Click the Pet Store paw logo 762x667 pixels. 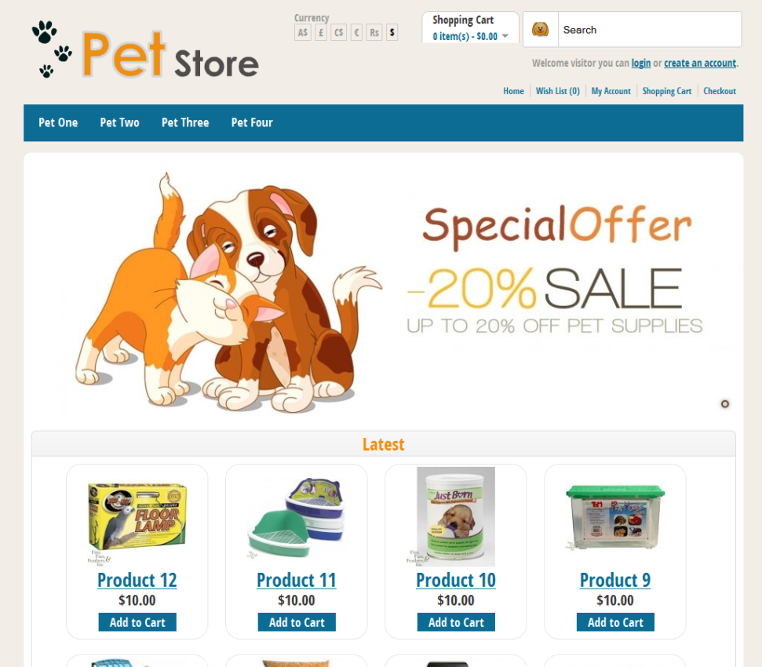click(x=145, y=49)
